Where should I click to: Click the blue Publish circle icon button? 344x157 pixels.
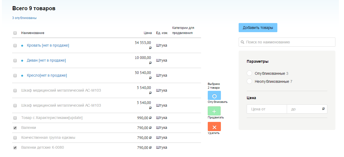click(214, 96)
